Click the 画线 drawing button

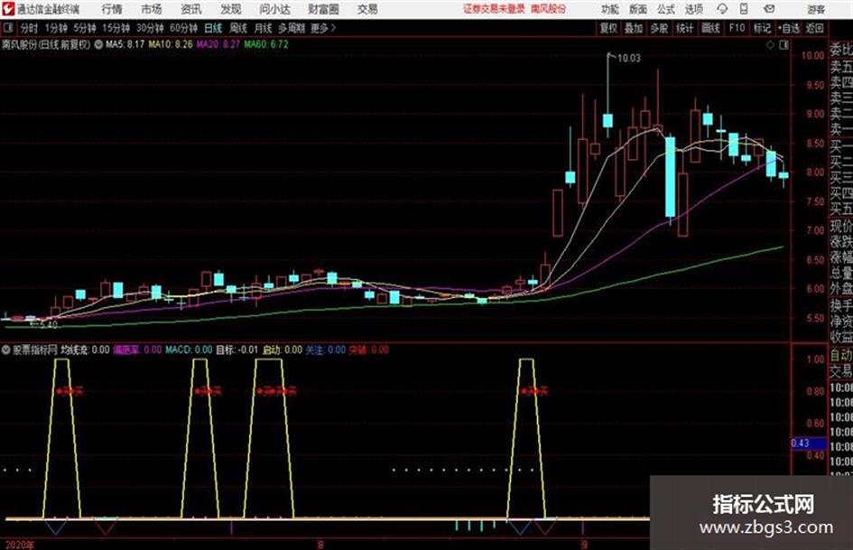tap(710, 28)
